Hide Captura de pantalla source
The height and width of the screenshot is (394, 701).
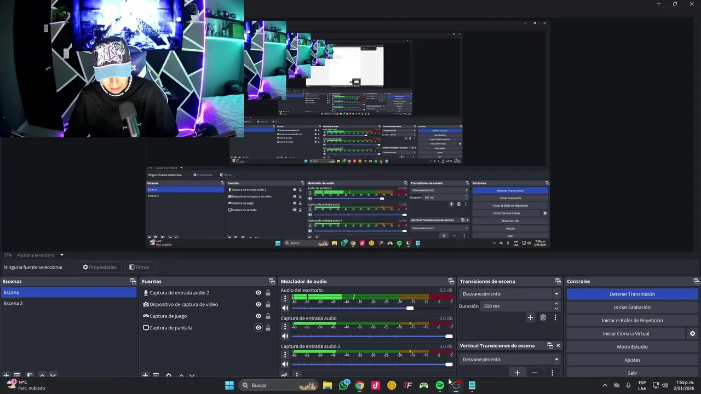258,328
